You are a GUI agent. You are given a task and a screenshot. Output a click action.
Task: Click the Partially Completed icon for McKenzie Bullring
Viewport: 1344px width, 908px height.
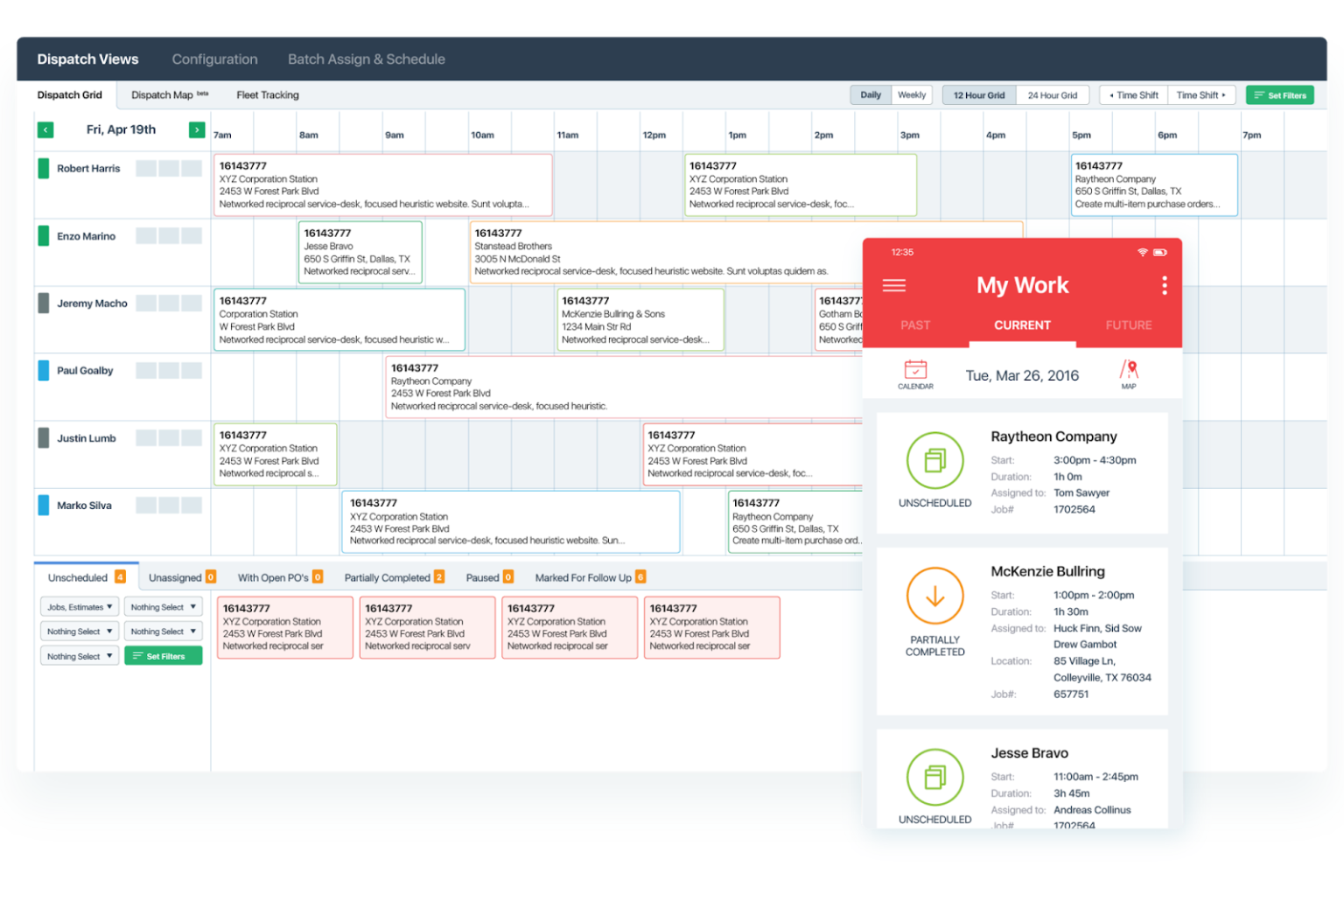(934, 597)
